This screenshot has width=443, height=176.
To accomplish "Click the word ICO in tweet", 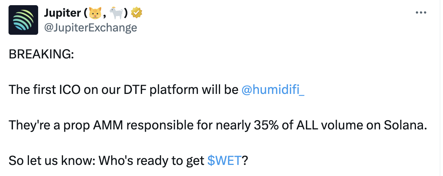I will coord(69,90).
